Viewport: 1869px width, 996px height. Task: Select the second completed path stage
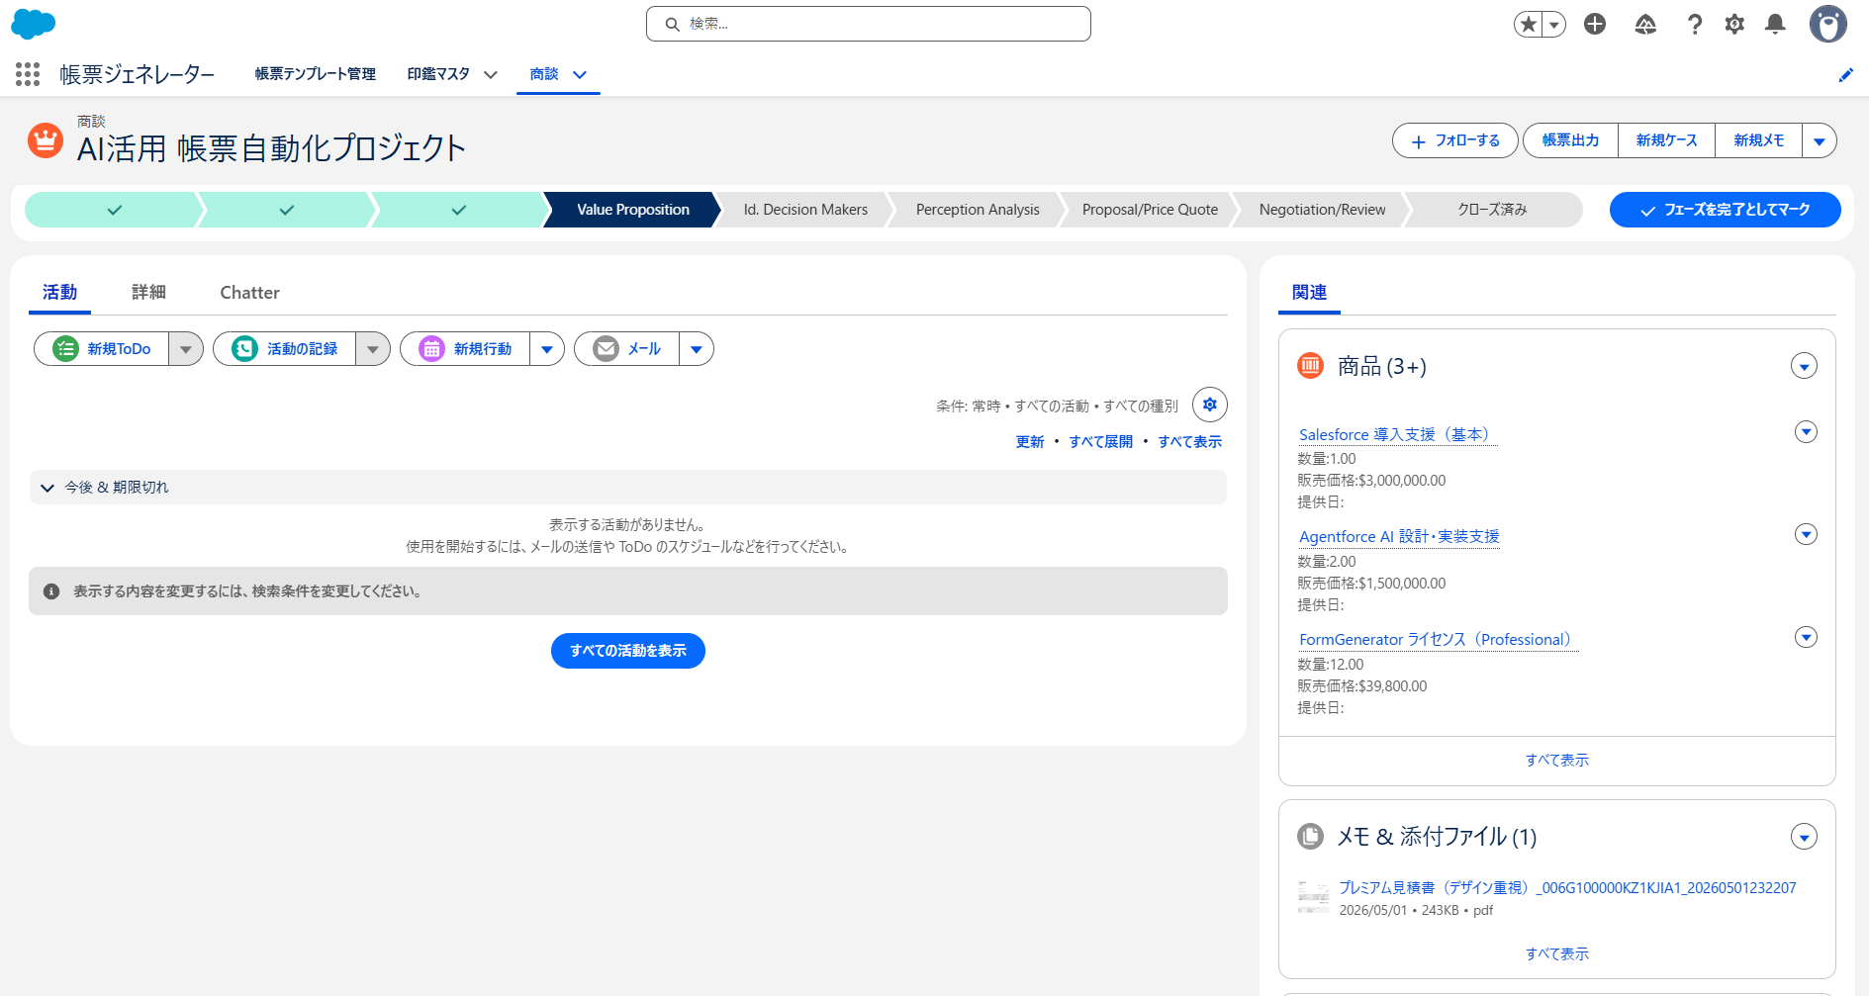(286, 210)
